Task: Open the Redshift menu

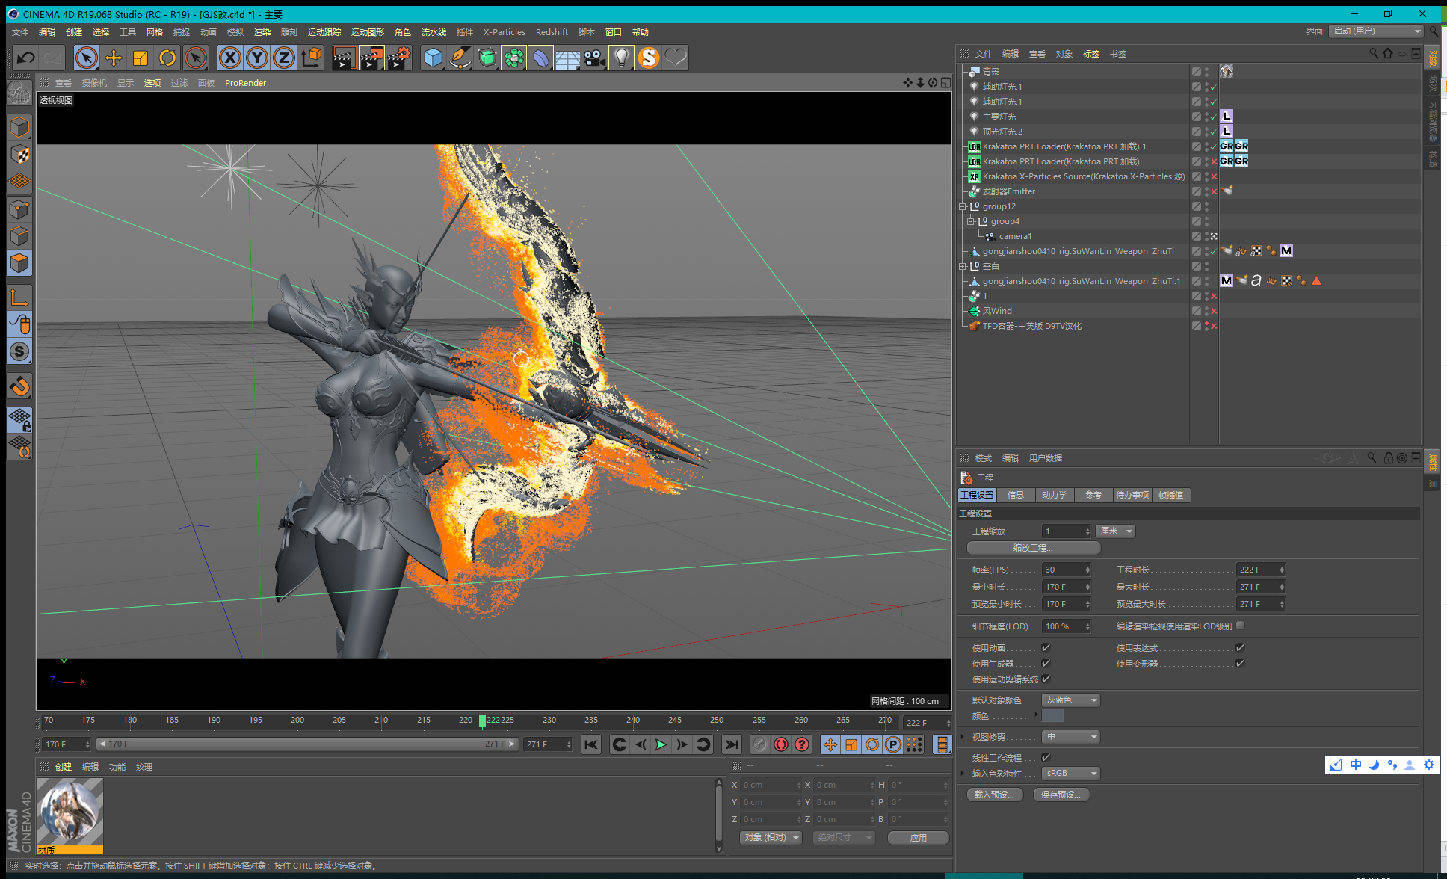Action: tap(552, 32)
